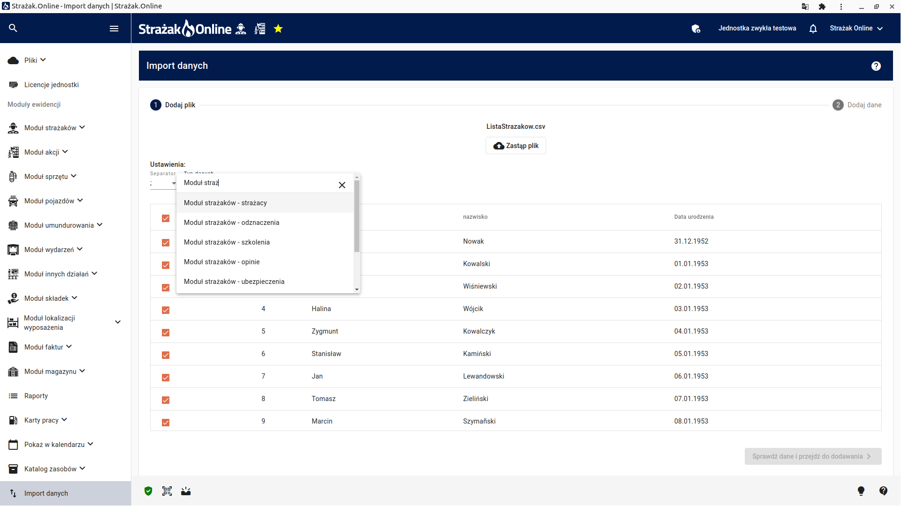901x506 pixels.
Task: Click the Licencje jednostki icon
Action: pos(13,85)
